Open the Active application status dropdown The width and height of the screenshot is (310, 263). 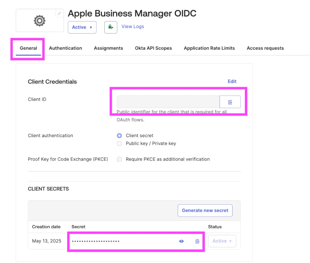(82, 27)
